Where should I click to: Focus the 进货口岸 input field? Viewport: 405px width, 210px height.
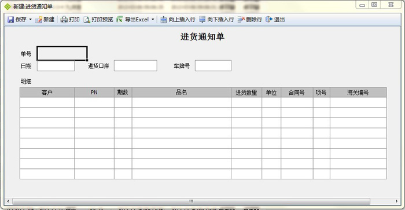pyautogui.click(x=135, y=65)
